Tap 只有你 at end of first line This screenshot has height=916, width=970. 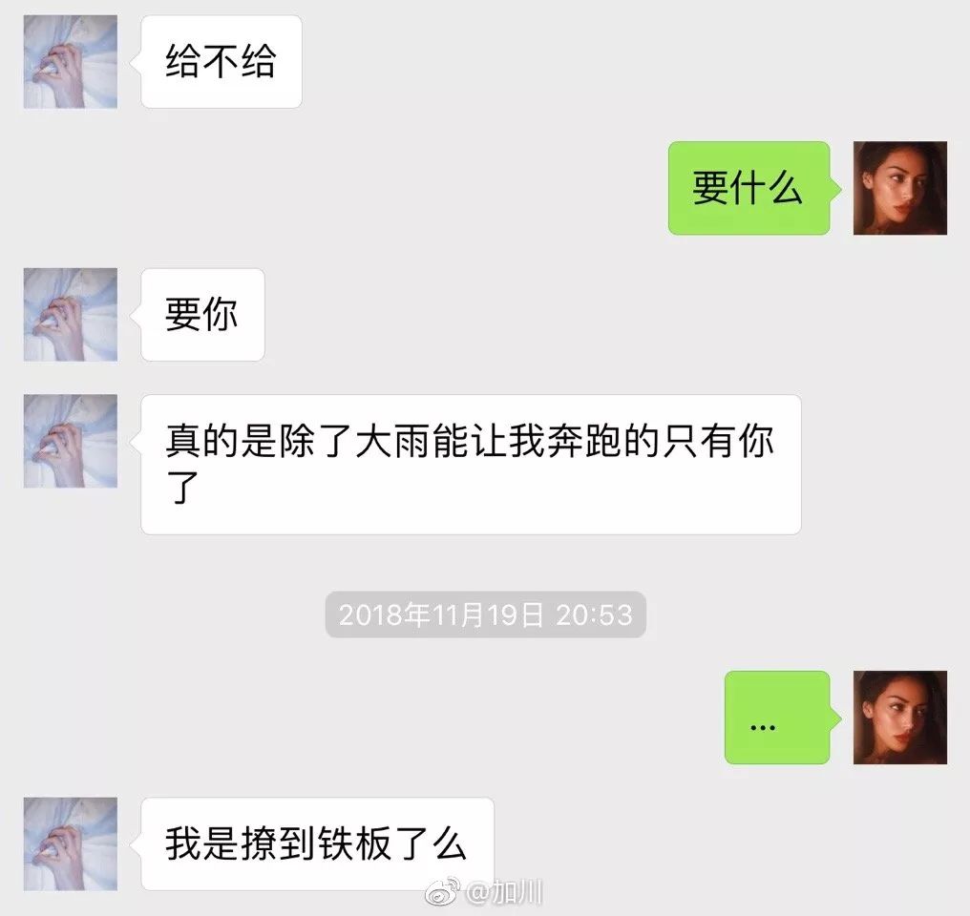[x=718, y=442]
